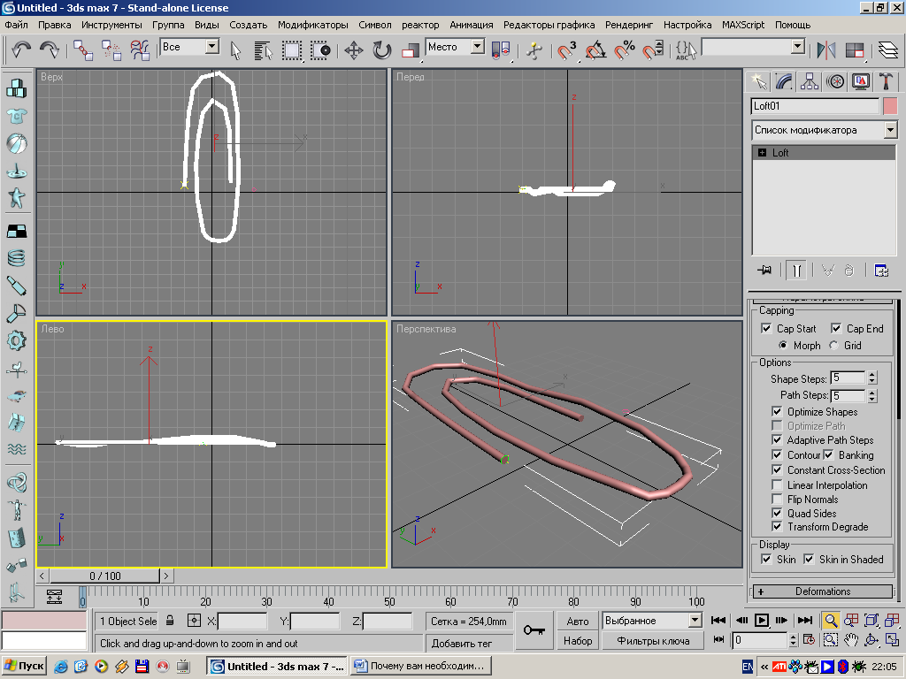This screenshot has width=906, height=679.
Task: Enable Linear Interpolation checkbox
Action: click(x=777, y=485)
